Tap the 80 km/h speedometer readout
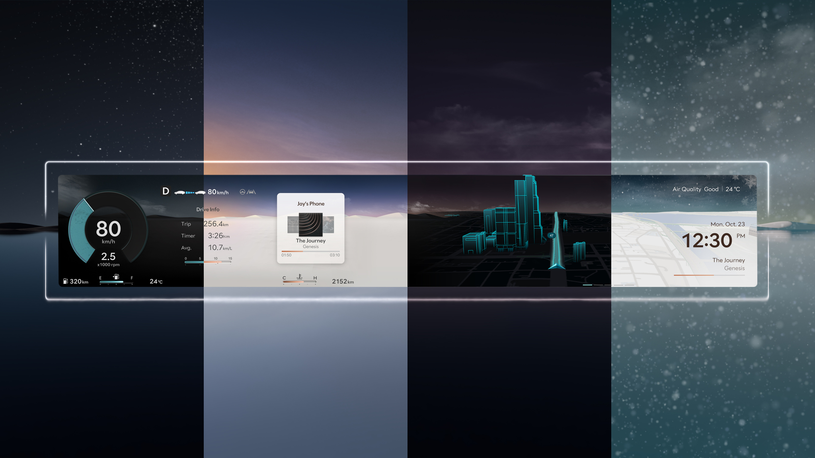815x458 pixels. point(108,229)
